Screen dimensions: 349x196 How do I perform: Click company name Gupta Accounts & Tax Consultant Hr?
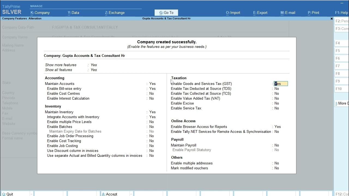point(94,56)
